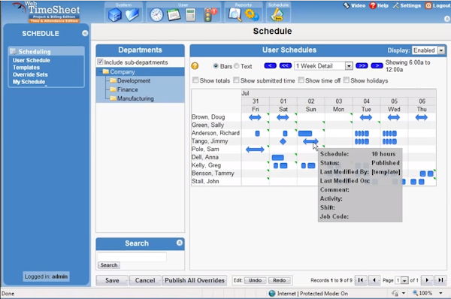The height and width of the screenshot is (299, 451).
Task: Enable Show totals checkbox
Action: pos(195,80)
